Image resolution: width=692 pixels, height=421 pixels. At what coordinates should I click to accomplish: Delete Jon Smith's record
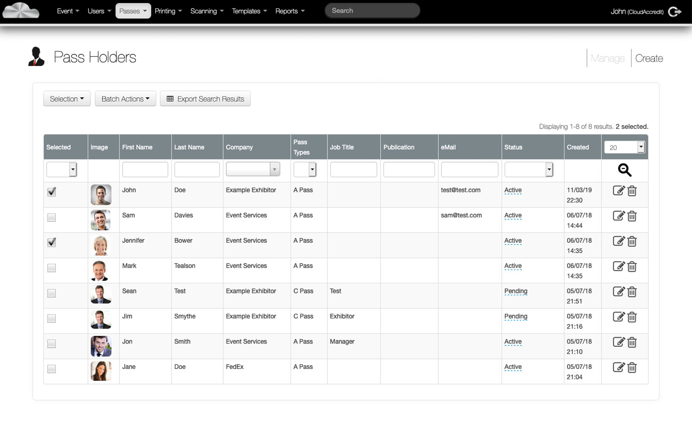(632, 343)
